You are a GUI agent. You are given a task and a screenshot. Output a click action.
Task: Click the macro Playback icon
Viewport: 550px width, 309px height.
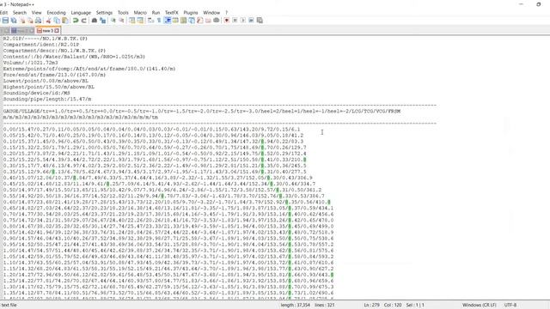(242, 21)
